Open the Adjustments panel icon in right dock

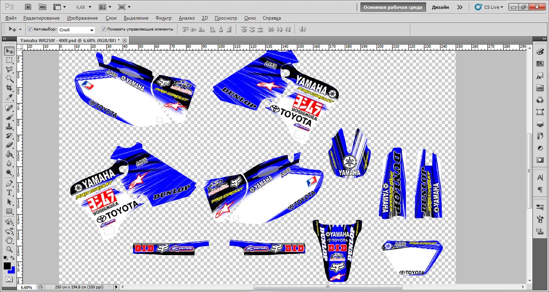(540, 148)
